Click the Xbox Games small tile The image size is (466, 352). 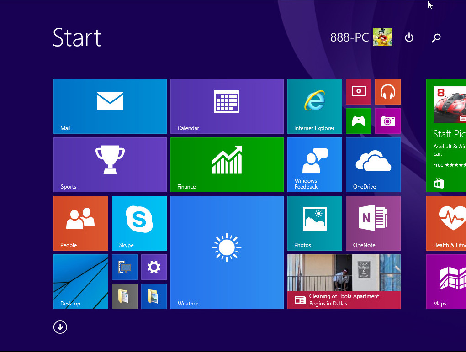358,121
